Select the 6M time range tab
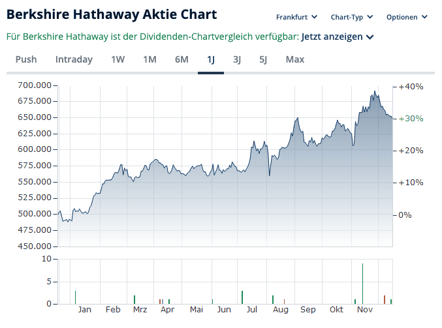This screenshot has height=328, width=442. 182,59
